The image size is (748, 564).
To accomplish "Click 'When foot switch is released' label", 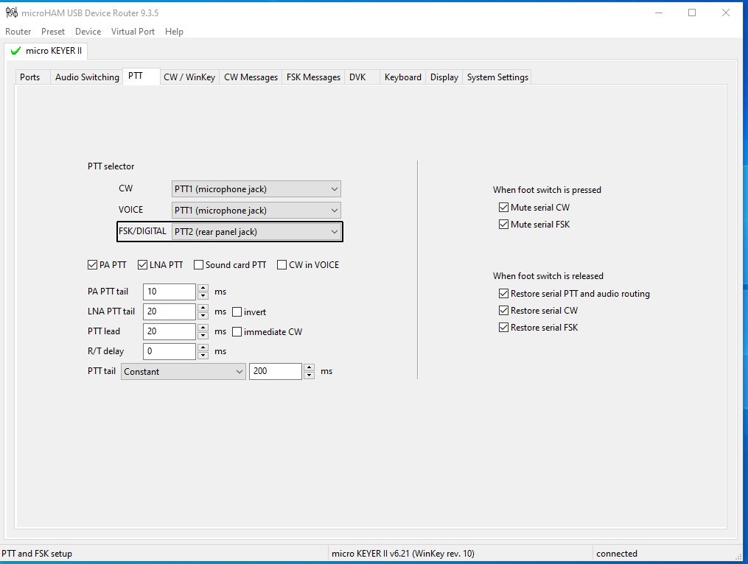I will tap(548, 276).
